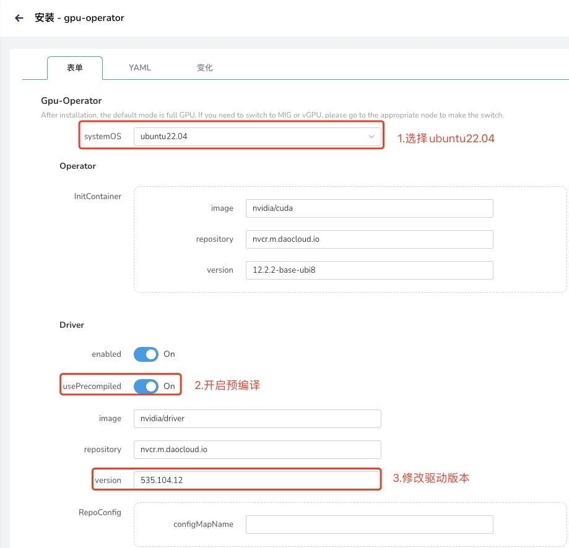
Task: Click the Driver section heading
Action: click(x=72, y=325)
